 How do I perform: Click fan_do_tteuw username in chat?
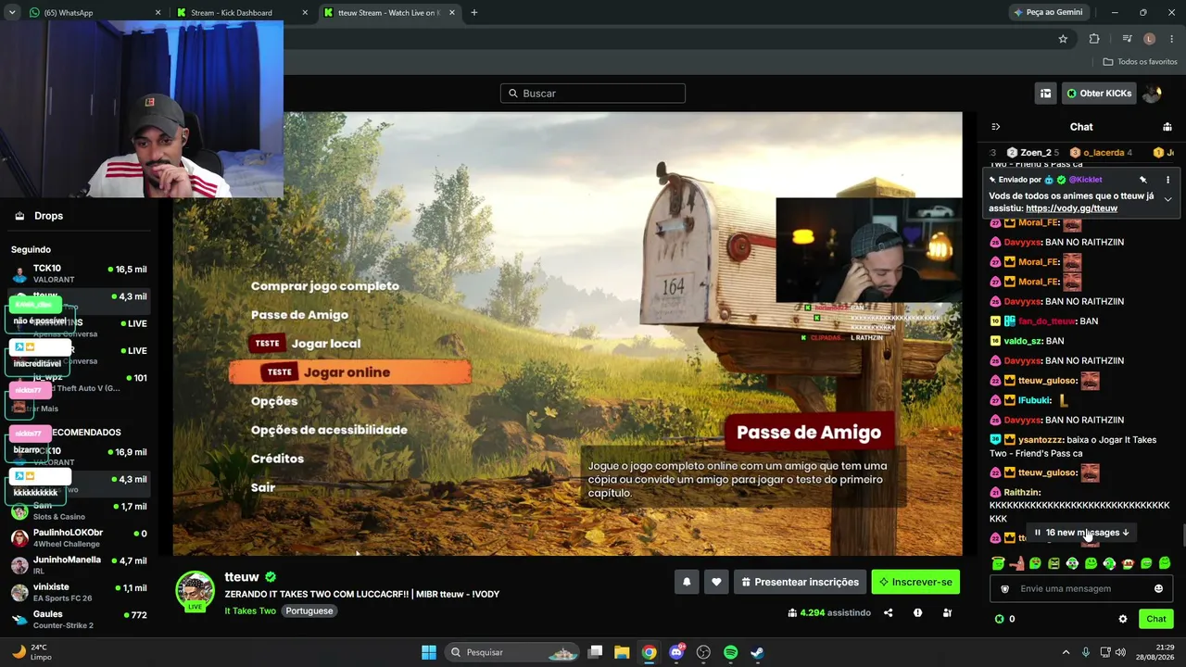1046,321
